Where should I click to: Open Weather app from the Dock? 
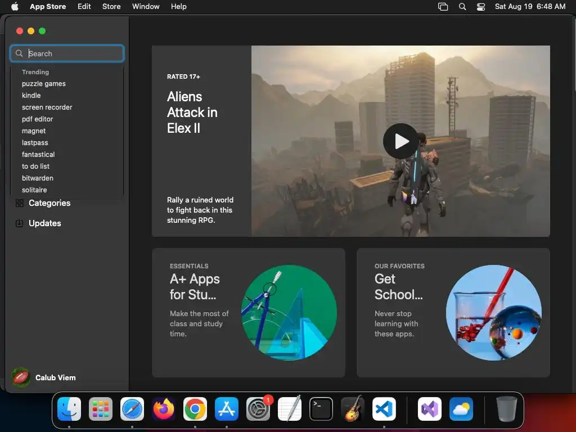[461, 409]
